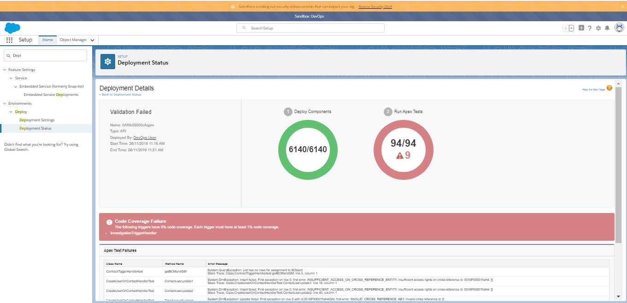Collapse the Feature Settings tree node

tap(5, 70)
